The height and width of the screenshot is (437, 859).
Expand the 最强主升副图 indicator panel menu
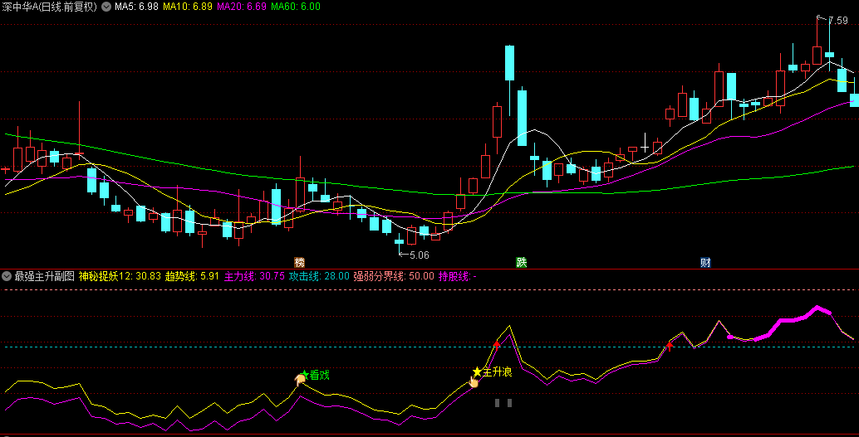[7, 276]
